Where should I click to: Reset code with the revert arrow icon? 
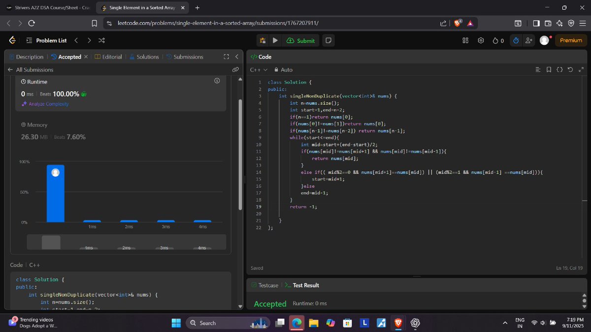(x=570, y=69)
